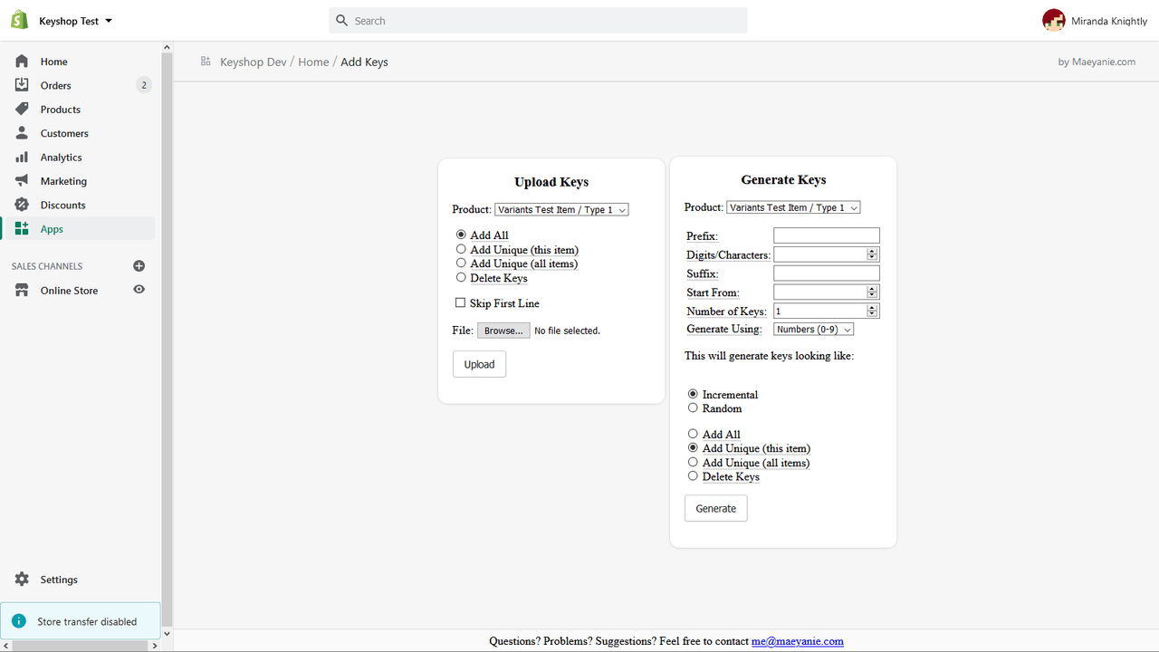The height and width of the screenshot is (652, 1159).
Task: Click the Browse... file button
Action: coord(503,331)
